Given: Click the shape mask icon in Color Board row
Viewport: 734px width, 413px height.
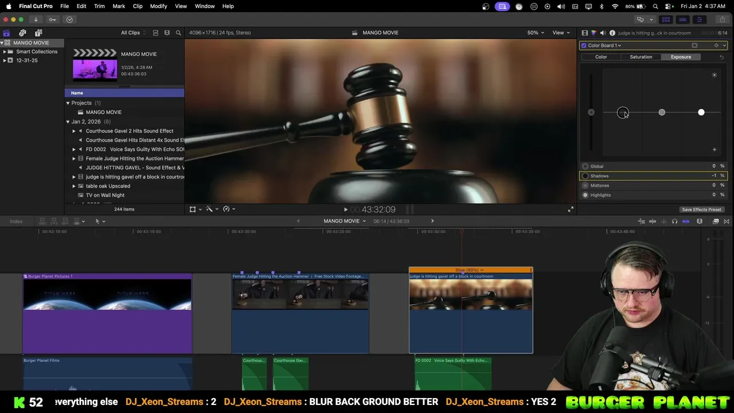Looking at the screenshot, I should point(694,45).
